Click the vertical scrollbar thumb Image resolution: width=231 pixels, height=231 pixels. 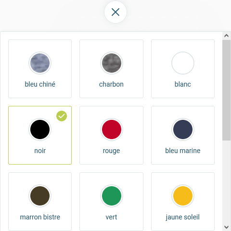(226, 90)
